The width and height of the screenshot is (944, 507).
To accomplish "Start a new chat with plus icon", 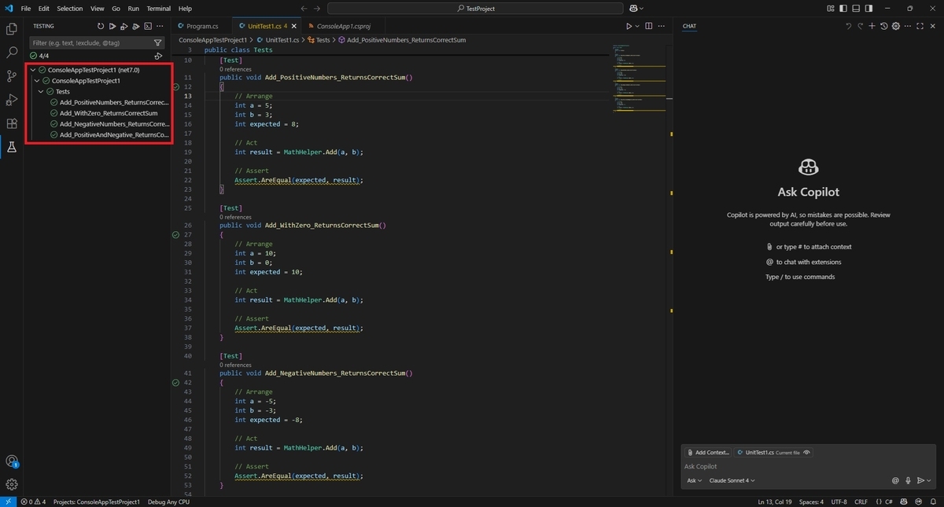I will (872, 26).
